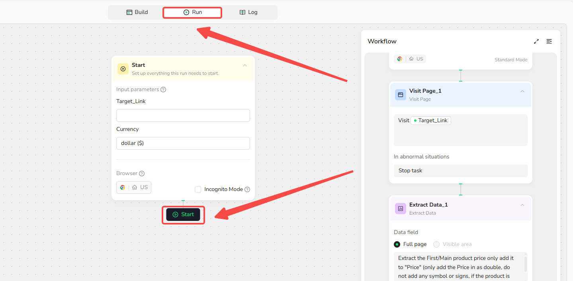Collapse the Start node card
This screenshot has height=281, width=573.
point(245,66)
